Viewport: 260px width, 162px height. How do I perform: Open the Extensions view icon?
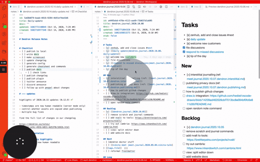pyautogui.click(x=4, y=43)
